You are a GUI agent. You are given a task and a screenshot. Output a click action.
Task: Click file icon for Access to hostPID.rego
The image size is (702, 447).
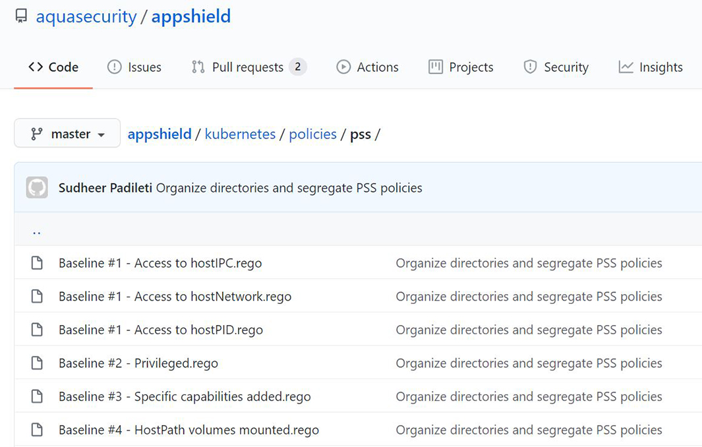[37, 330]
